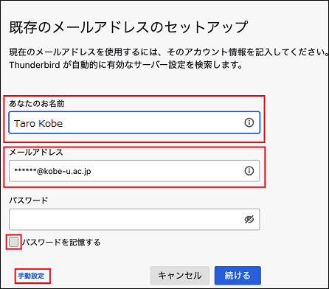The height and width of the screenshot is (289, 329).
Task: Click the blue 続ける button
Action: pyautogui.click(x=238, y=276)
